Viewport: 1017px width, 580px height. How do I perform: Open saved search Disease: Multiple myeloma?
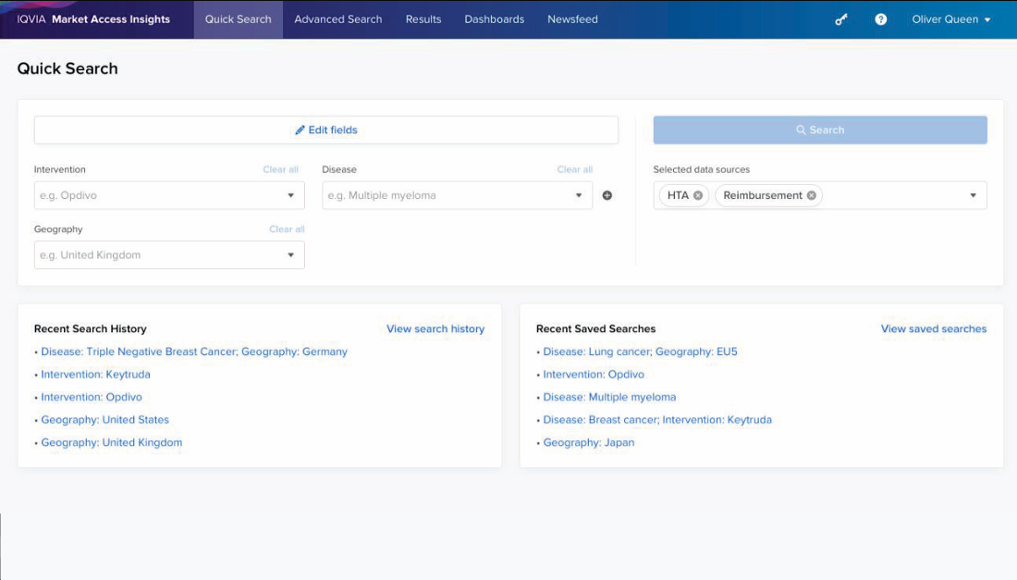coord(609,397)
